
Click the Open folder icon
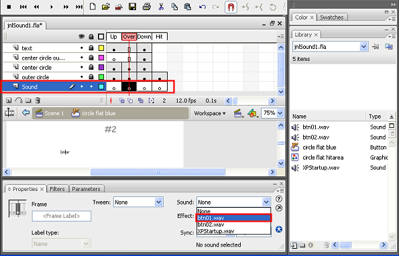(x=105, y=7)
